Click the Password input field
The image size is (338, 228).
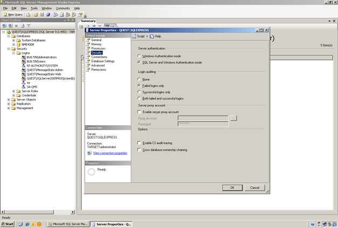click(203, 123)
